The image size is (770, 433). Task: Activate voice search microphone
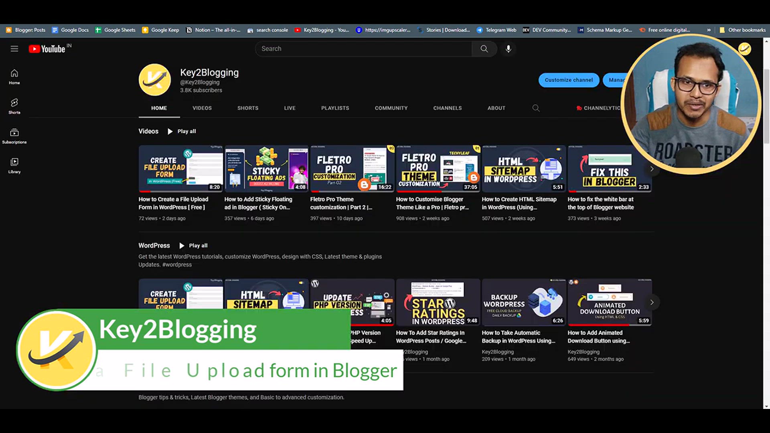pyautogui.click(x=509, y=49)
